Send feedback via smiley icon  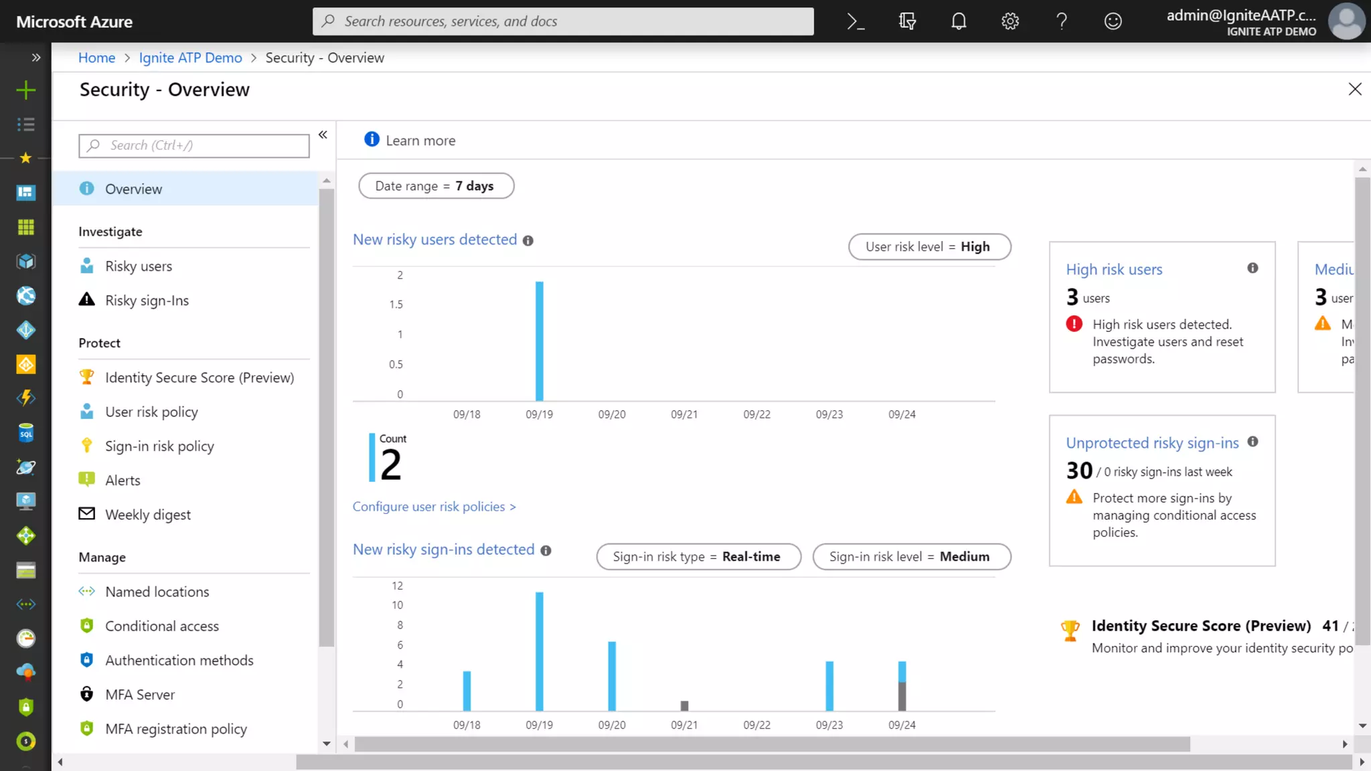click(x=1113, y=21)
